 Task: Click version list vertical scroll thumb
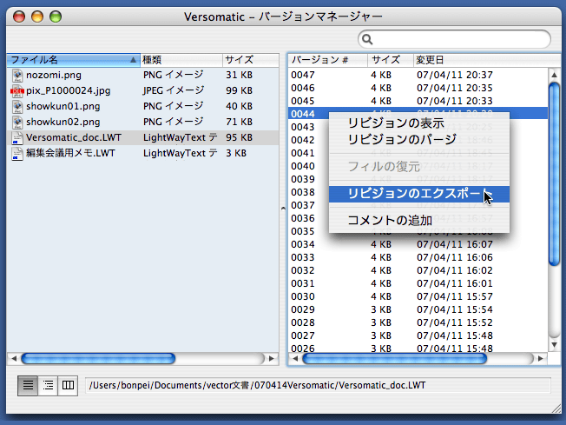[554, 175]
